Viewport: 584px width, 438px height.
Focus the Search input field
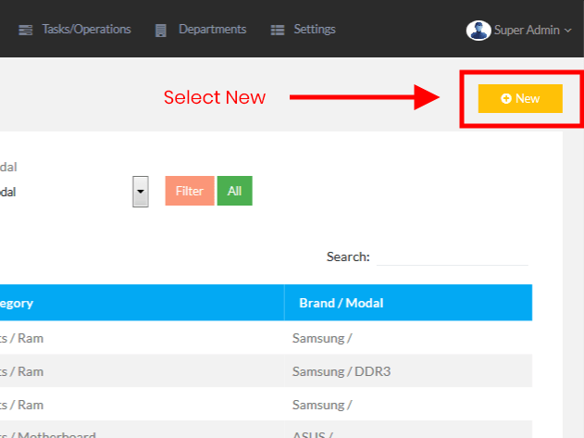click(453, 257)
